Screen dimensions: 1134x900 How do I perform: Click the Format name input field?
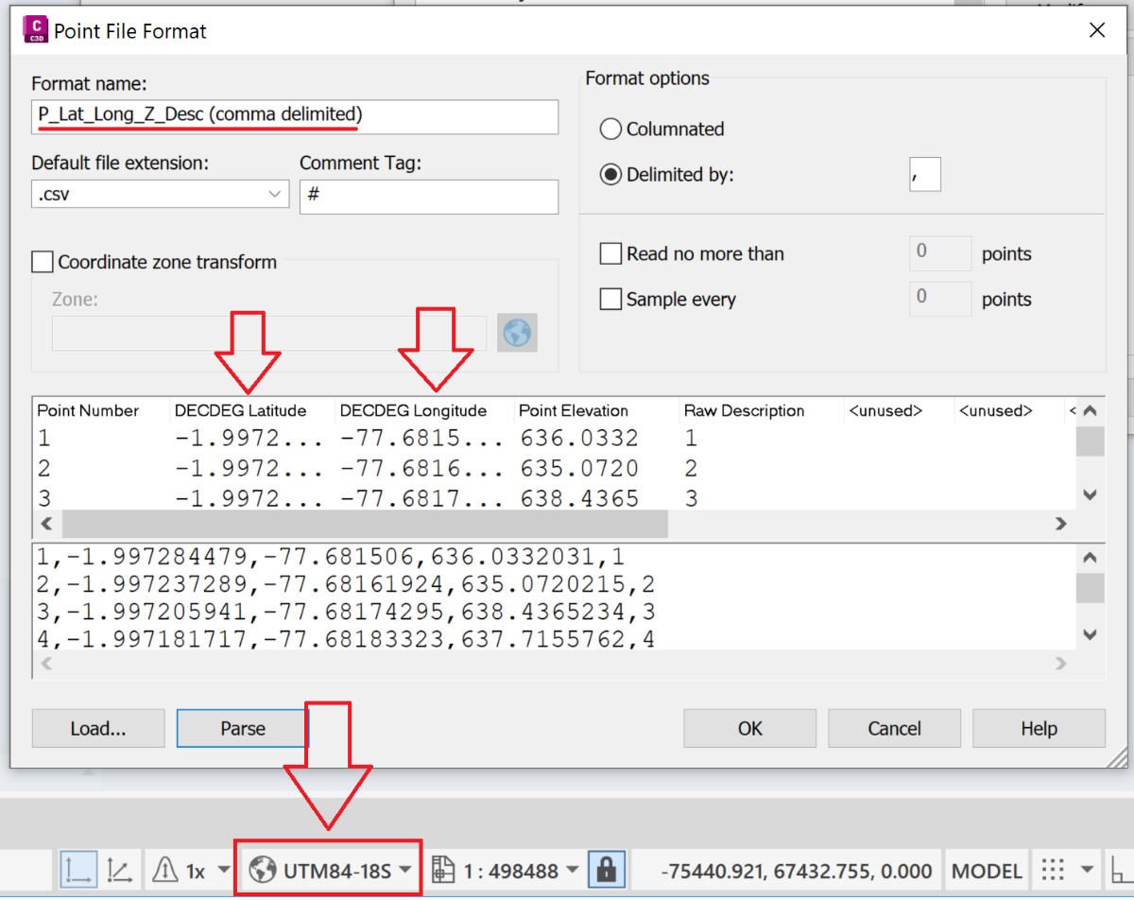coord(295,116)
